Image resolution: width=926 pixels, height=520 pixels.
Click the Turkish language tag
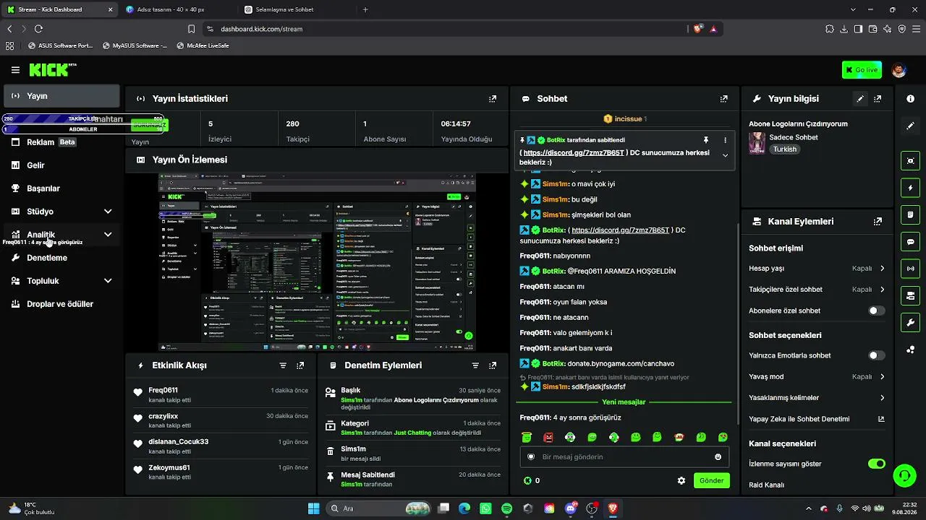(785, 149)
